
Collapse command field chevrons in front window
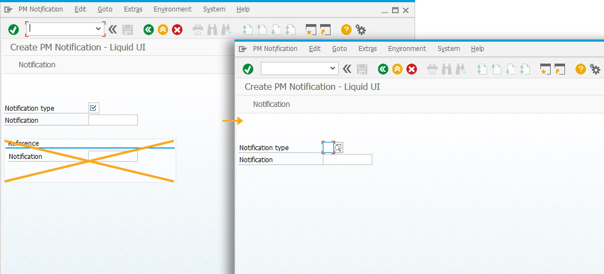pyautogui.click(x=347, y=69)
